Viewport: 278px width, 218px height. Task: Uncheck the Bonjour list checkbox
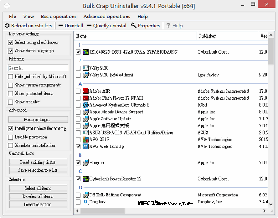pos(78,163)
